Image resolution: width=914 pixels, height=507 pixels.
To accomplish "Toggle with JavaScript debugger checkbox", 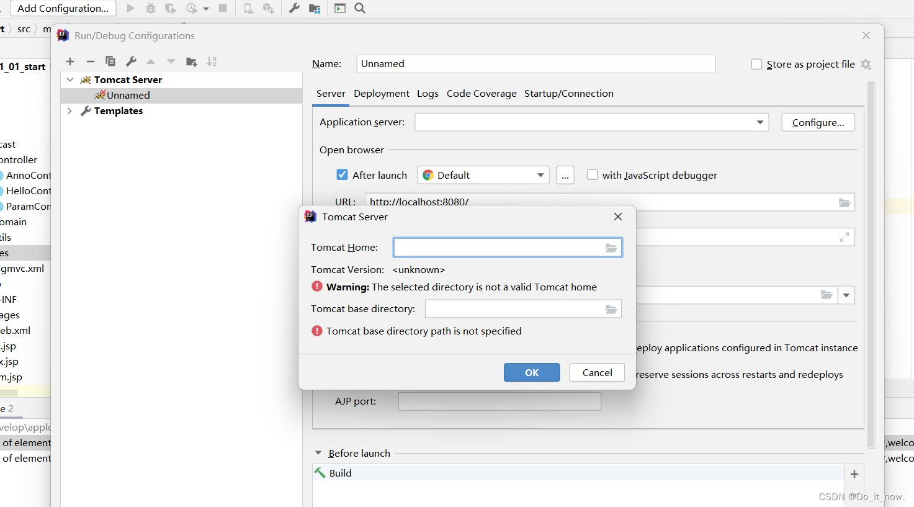I will [x=592, y=175].
